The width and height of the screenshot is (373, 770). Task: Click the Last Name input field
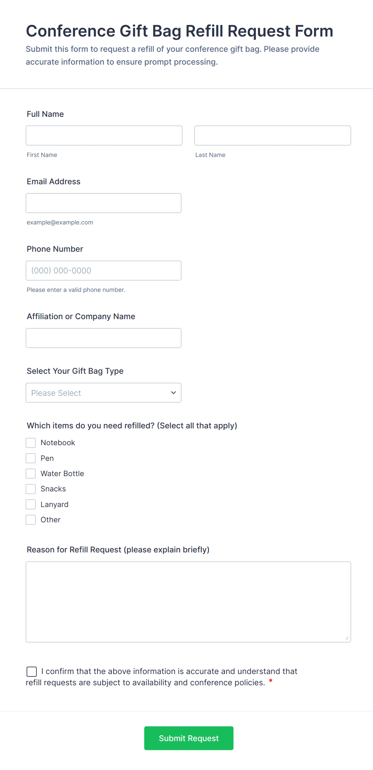tap(272, 136)
